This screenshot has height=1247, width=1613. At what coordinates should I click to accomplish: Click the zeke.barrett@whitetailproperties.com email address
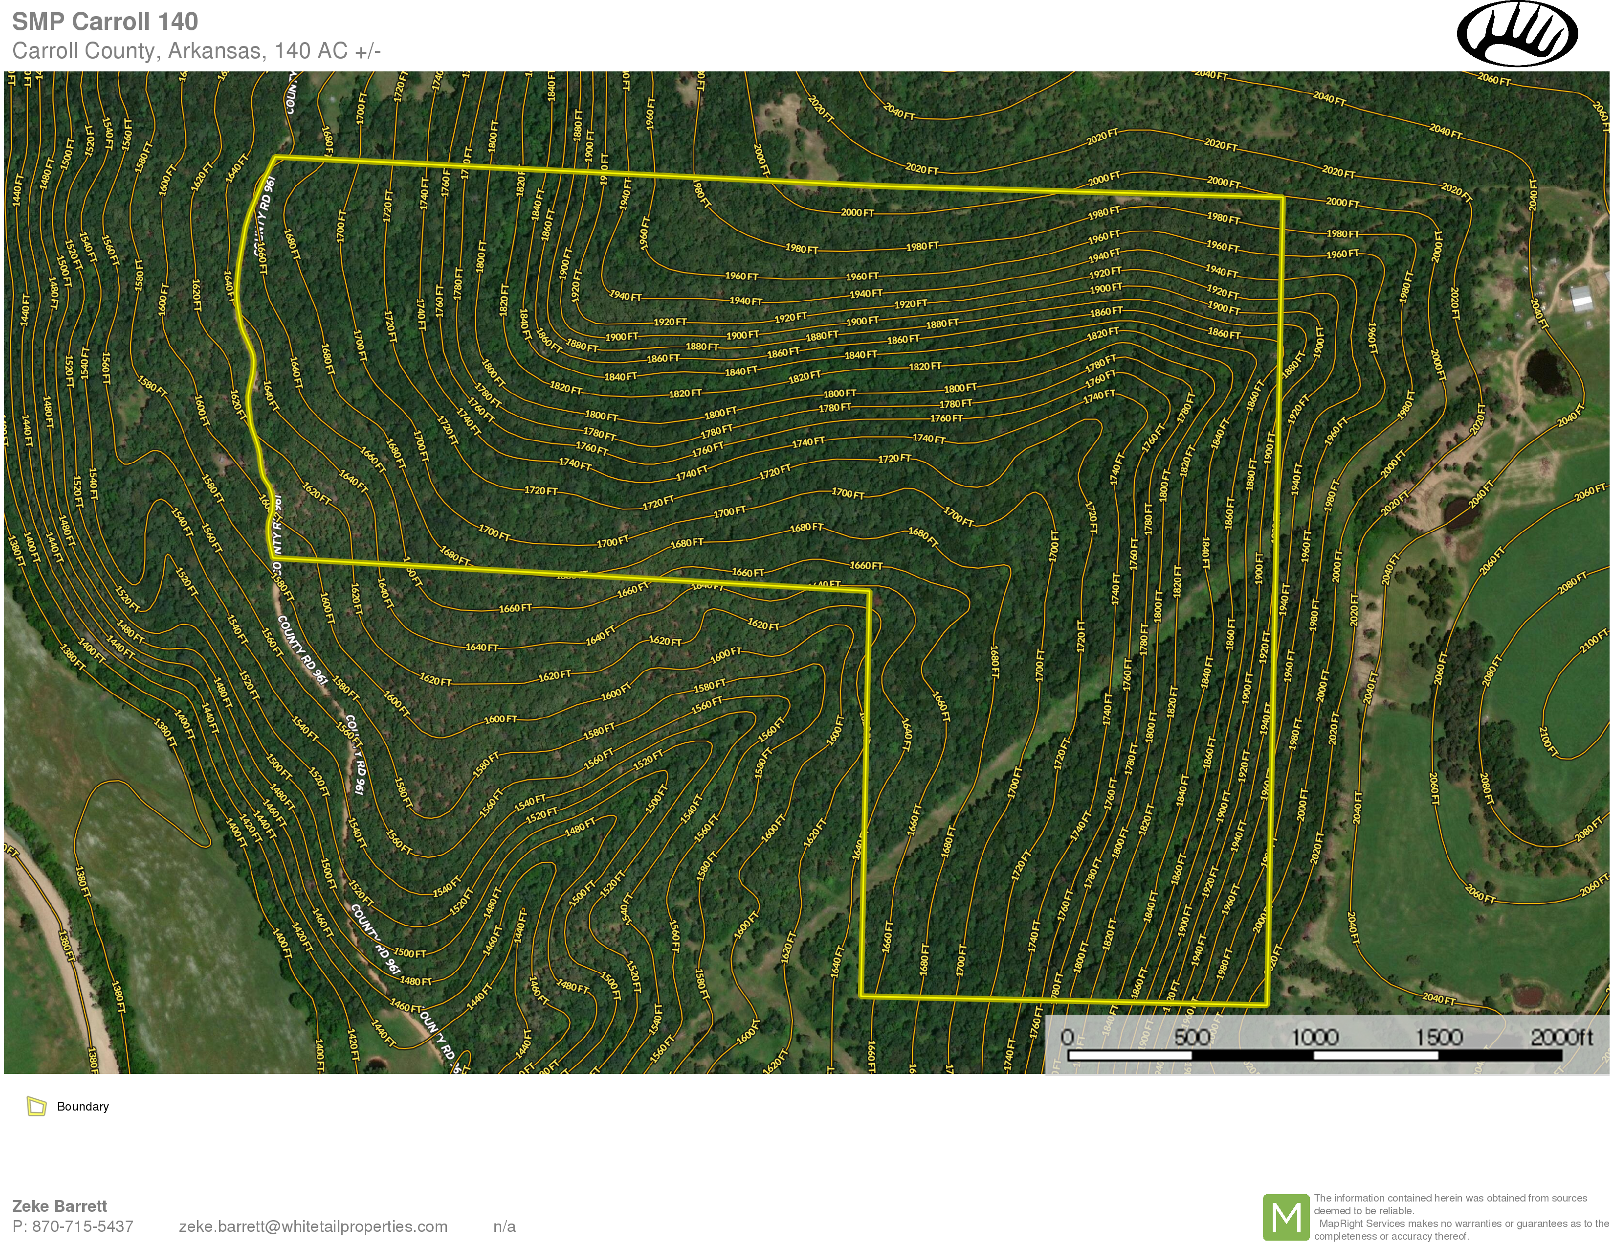313,1226
